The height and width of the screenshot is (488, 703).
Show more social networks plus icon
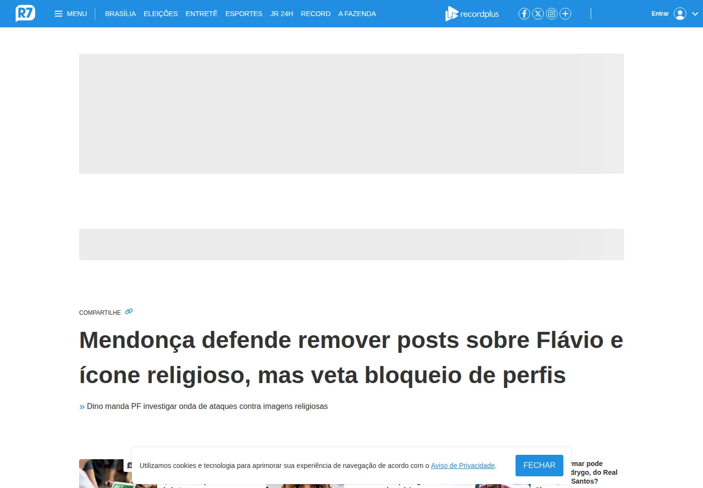[565, 14]
